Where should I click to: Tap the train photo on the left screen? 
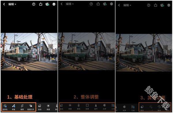pos(29,52)
